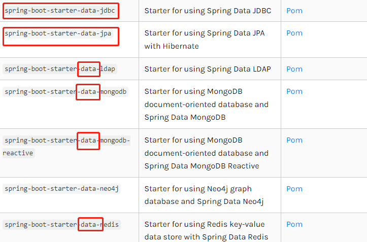Open the Pom link for the data-mongodb starter
The height and width of the screenshot is (242, 367).
coord(294,91)
